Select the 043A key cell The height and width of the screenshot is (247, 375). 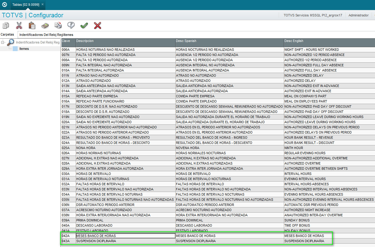point(68,241)
